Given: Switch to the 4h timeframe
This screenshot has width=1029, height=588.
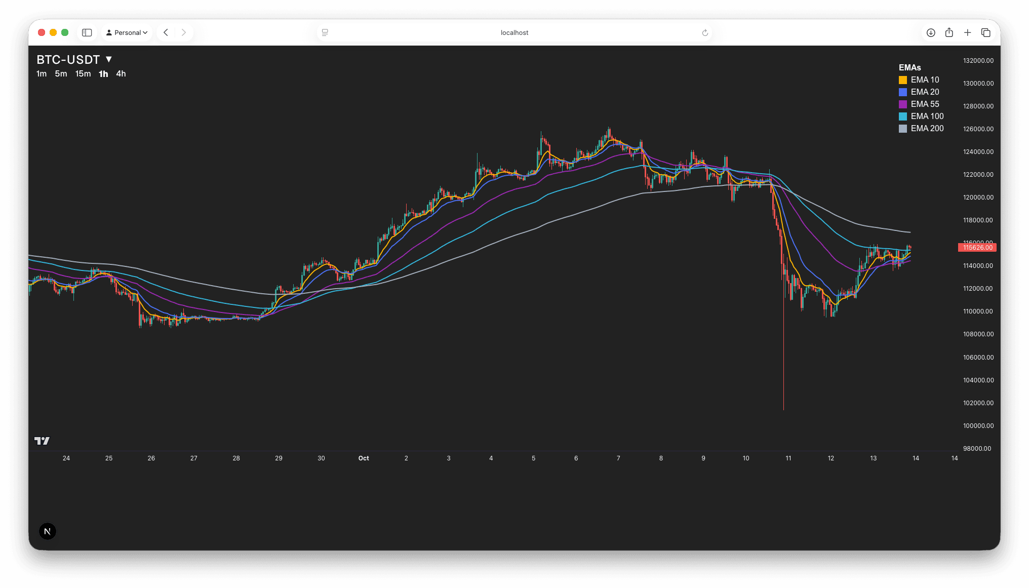Looking at the screenshot, I should tap(121, 73).
